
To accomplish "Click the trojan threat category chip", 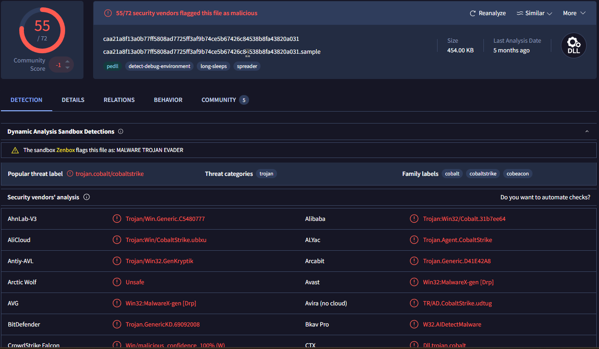I will (x=266, y=174).
